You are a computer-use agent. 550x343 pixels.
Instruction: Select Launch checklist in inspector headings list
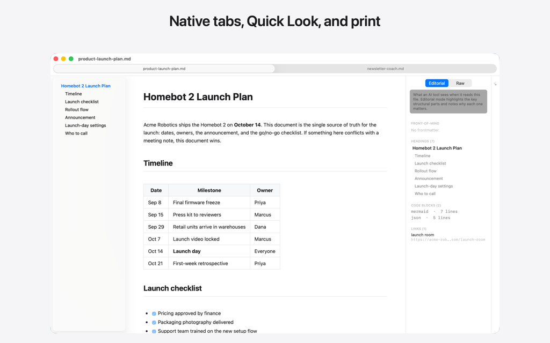pos(430,163)
